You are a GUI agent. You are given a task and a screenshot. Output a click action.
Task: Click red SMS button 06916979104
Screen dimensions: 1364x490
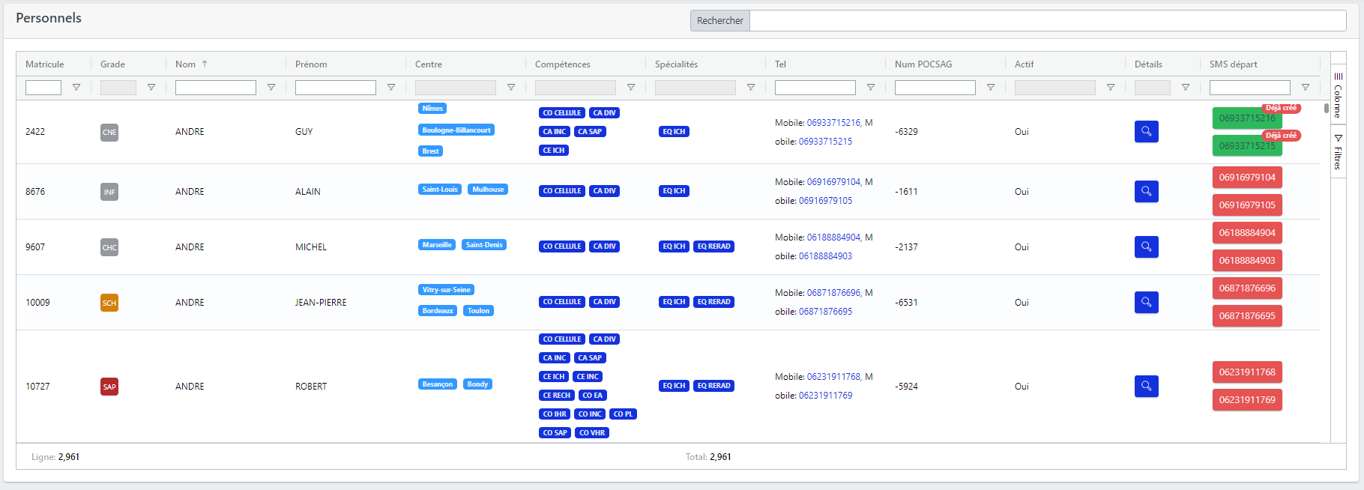point(1247,178)
